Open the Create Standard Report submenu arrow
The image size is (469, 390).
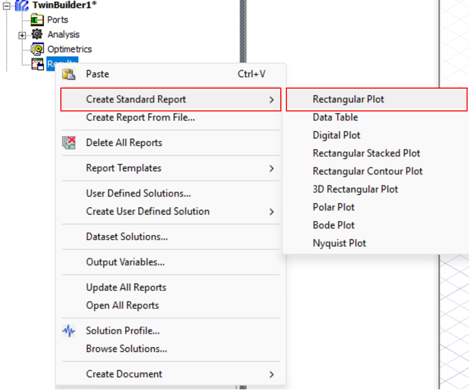click(272, 100)
